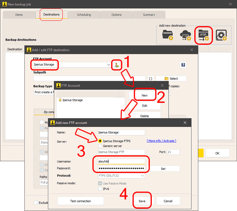
Task: Select Iperius Storage in the account list
Action: pyautogui.click(x=73, y=100)
